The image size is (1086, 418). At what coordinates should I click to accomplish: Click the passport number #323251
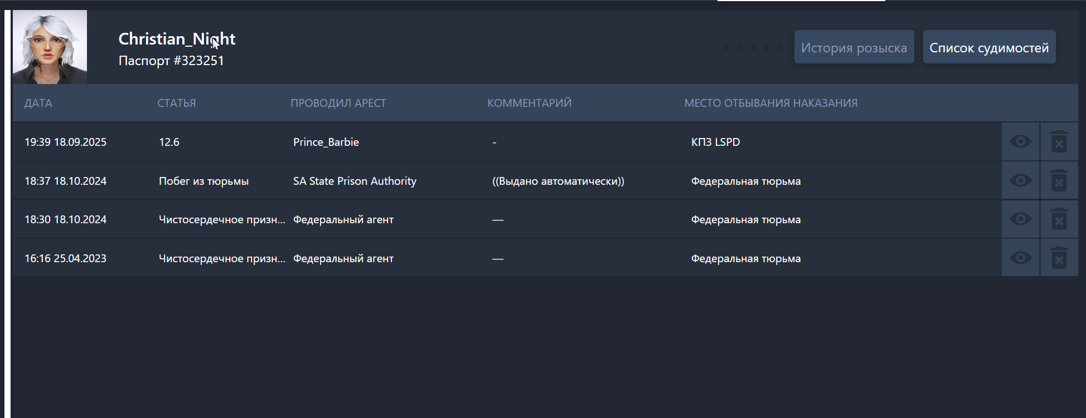171,61
